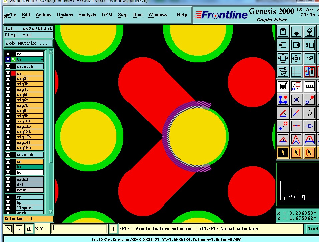Click the 1:2 scale icon
This screenshot has width=319, height=242.
pyautogui.click(x=309, y=58)
